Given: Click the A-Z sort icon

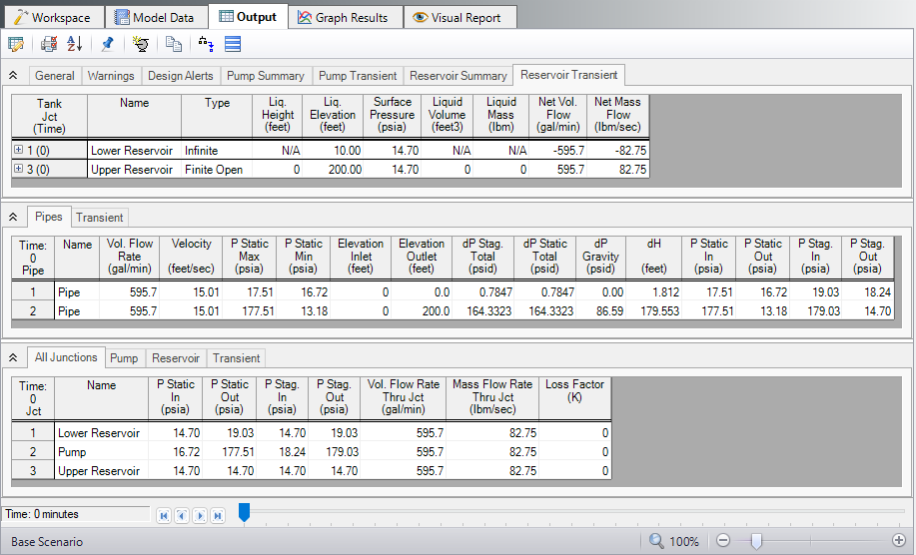Looking at the screenshot, I should click(74, 44).
